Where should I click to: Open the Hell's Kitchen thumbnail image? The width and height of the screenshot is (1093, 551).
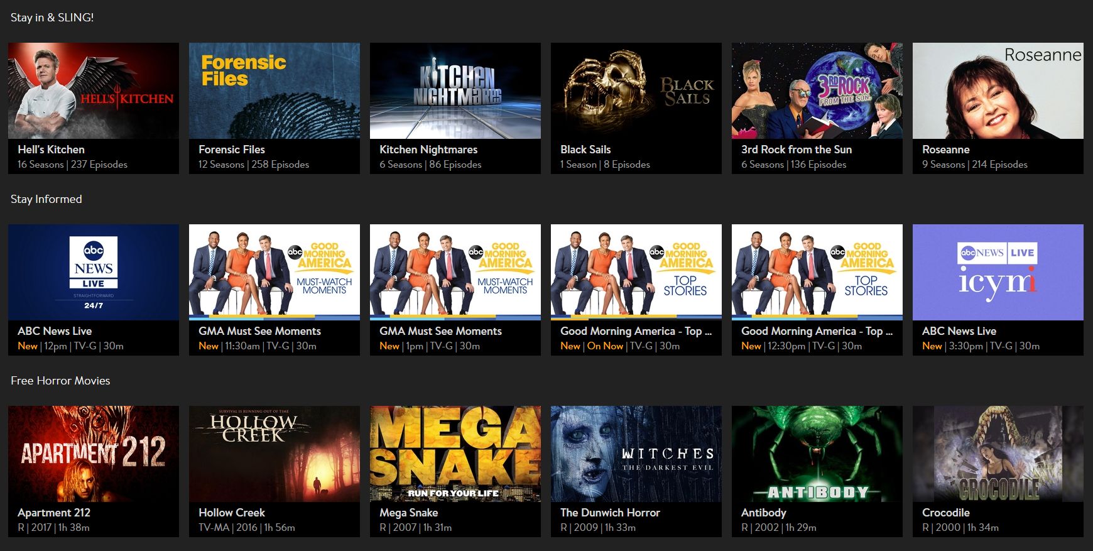pos(94,90)
